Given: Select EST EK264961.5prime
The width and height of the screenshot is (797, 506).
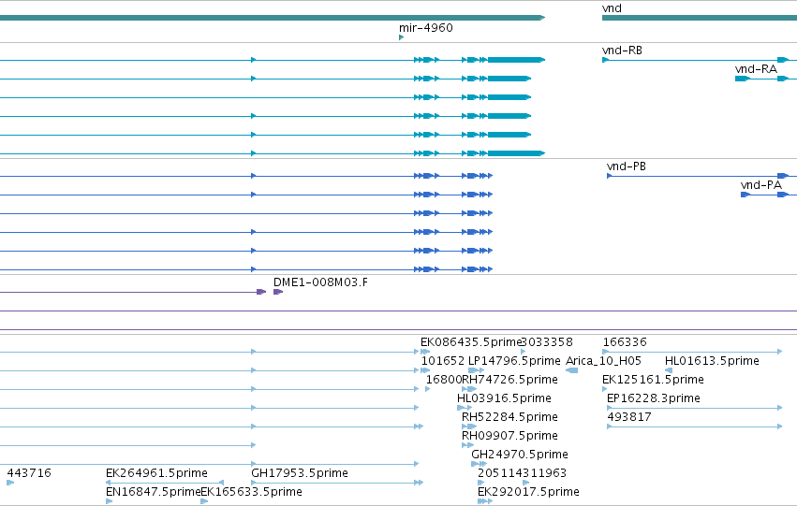Looking at the screenshot, I should (156, 473).
